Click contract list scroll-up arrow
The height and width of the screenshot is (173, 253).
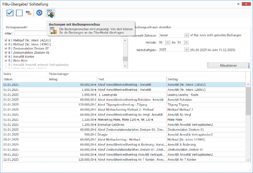(x=125, y=41)
